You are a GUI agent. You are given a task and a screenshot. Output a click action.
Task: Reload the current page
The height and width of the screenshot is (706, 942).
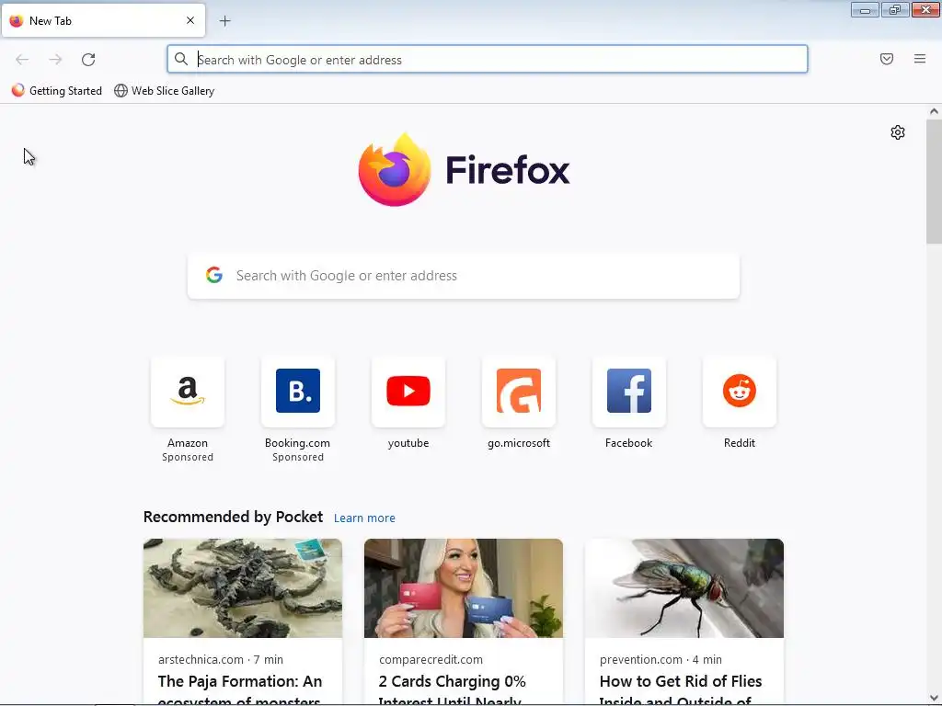[x=88, y=60]
